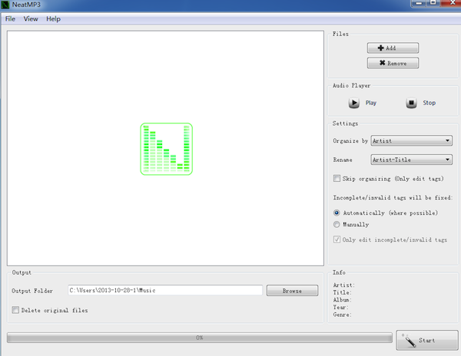Image resolution: width=461 pixels, height=356 pixels.
Task: Click the NeatMP3 app icon in title bar
Action: [x=7, y=6]
